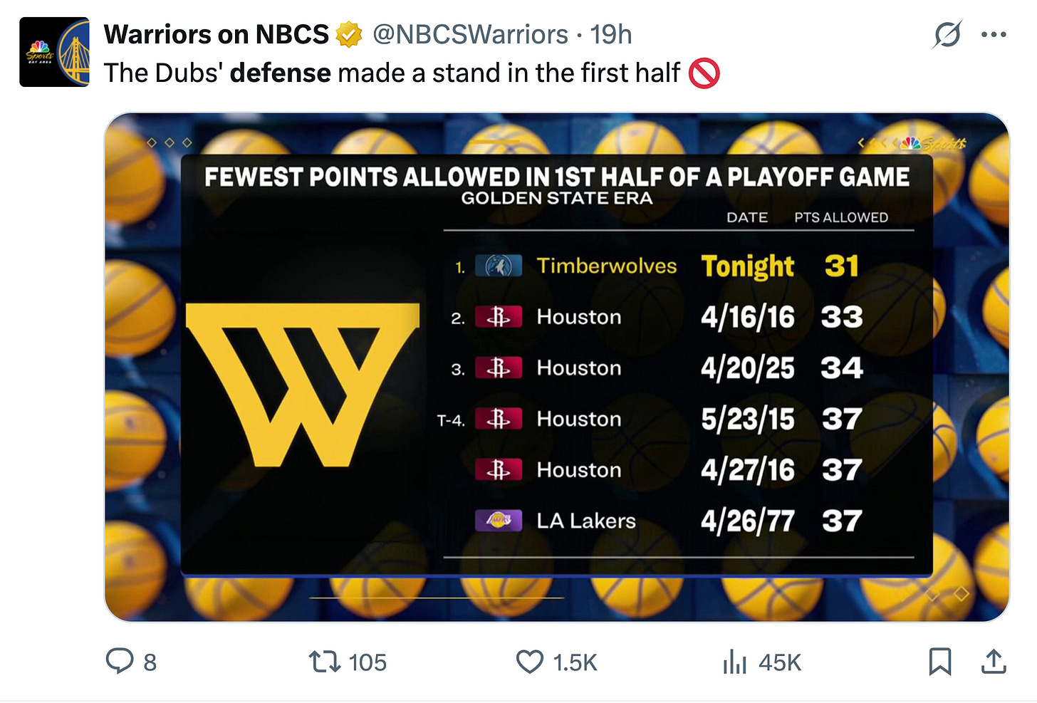This screenshot has width=1037, height=703.
Task: Open the Warriors on NBCS profile avatar
Action: 54,53
